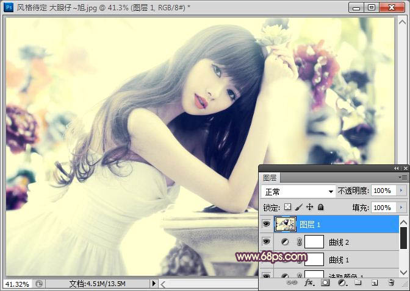The height and width of the screenshot is (291, 410).
Task: Expand the opacity 不透明度 slider arrow
Action: [401, 191]
